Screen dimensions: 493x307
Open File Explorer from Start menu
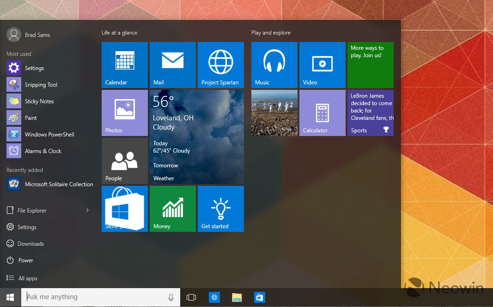tap(27, 210)
